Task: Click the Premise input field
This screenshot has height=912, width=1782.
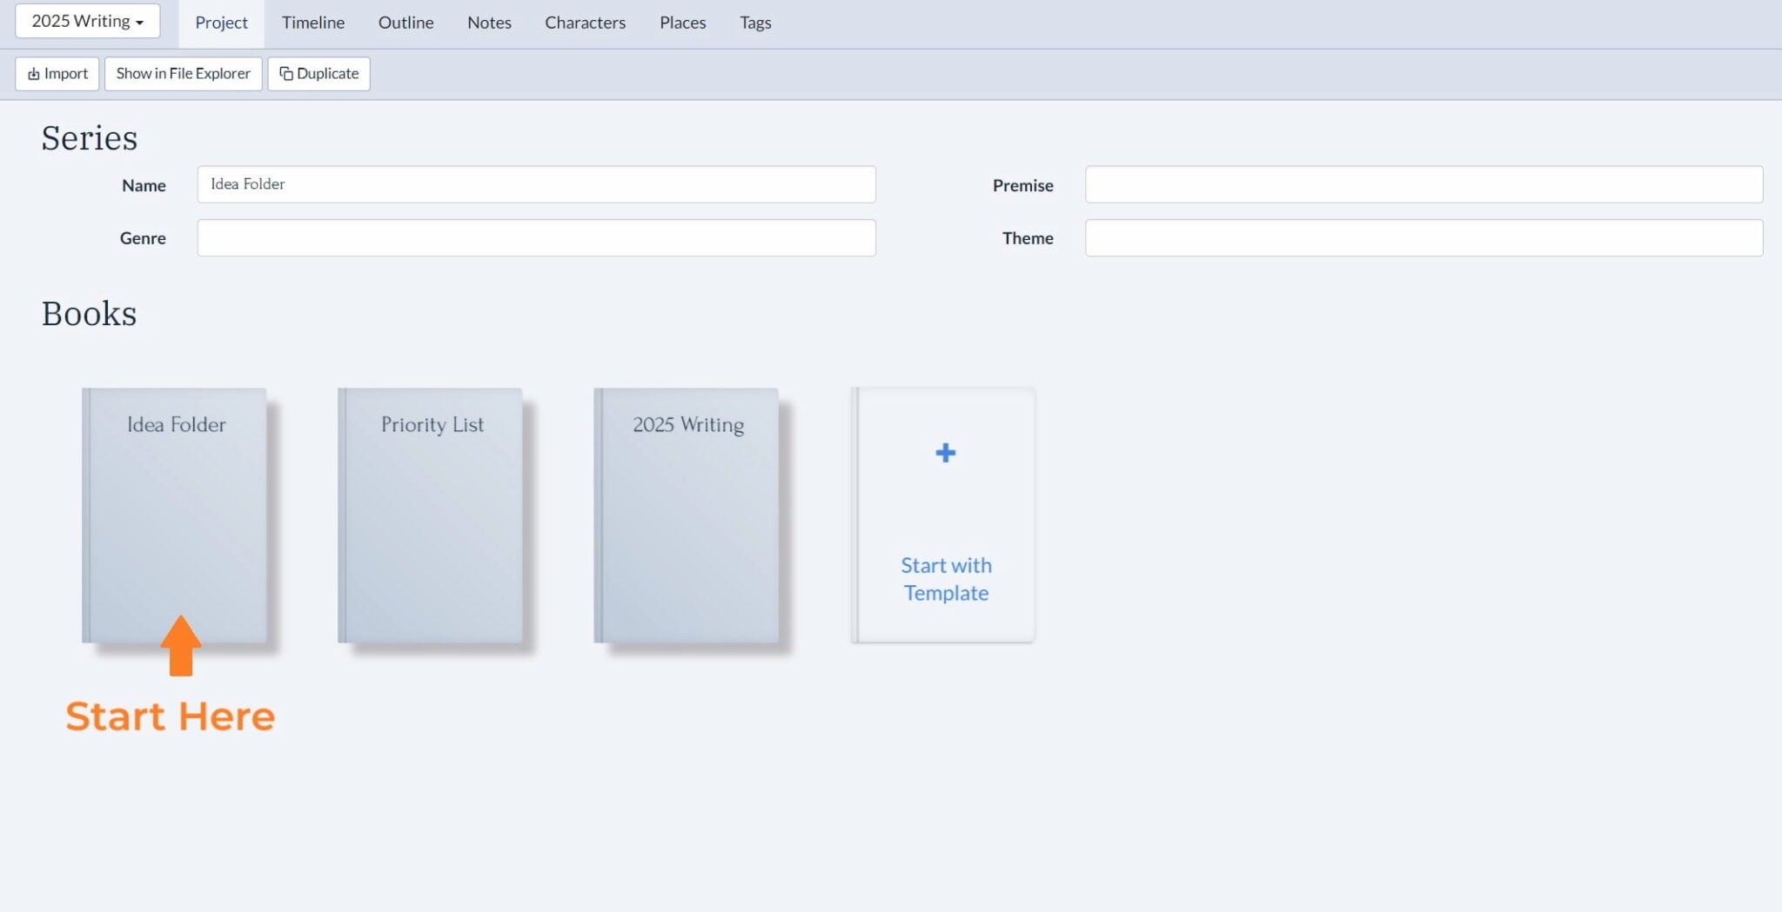Action: 1422,184
